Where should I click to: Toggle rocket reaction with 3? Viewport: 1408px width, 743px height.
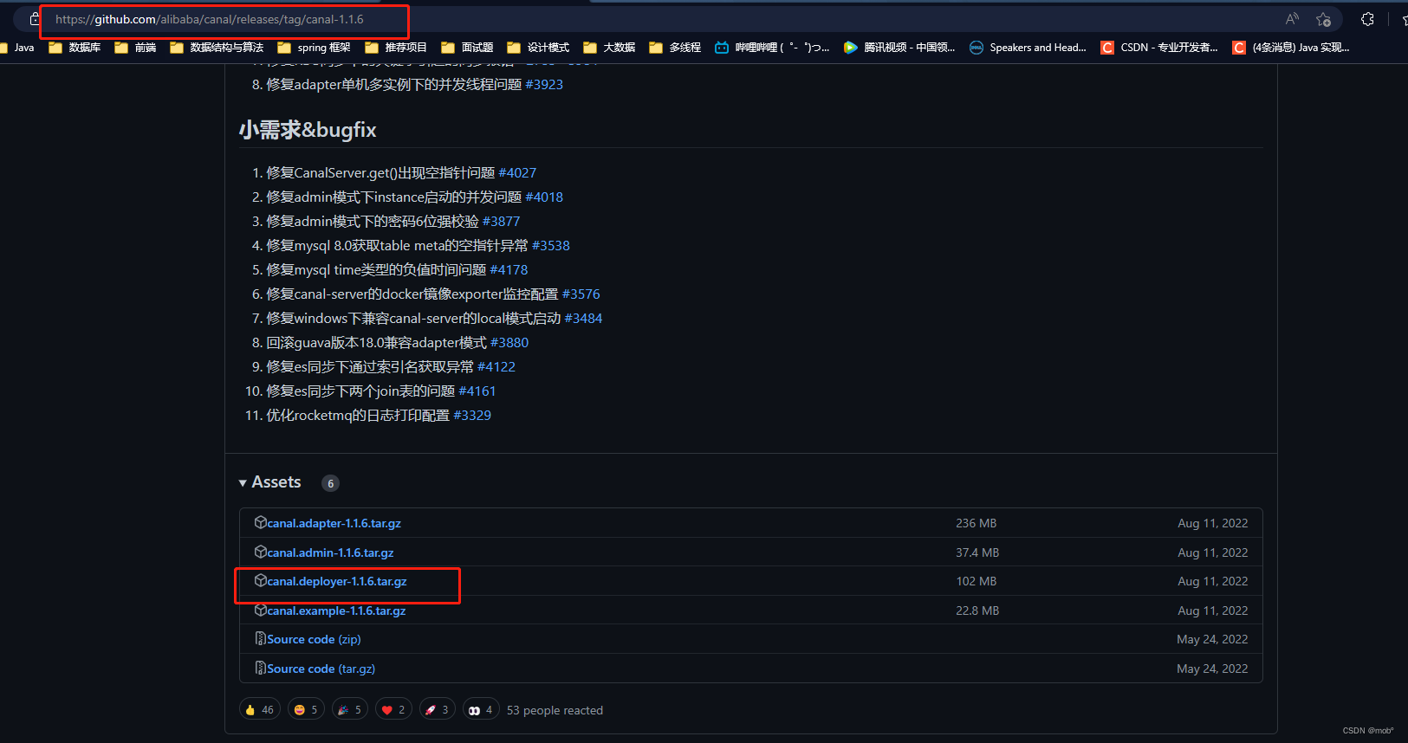pos(438,709)
